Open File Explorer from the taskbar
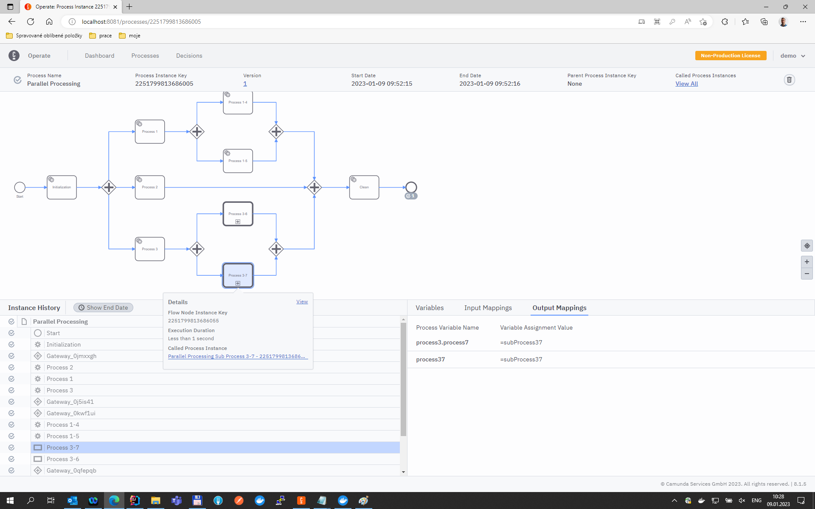The width and height of the screenshot is (815, 509). 155,501
